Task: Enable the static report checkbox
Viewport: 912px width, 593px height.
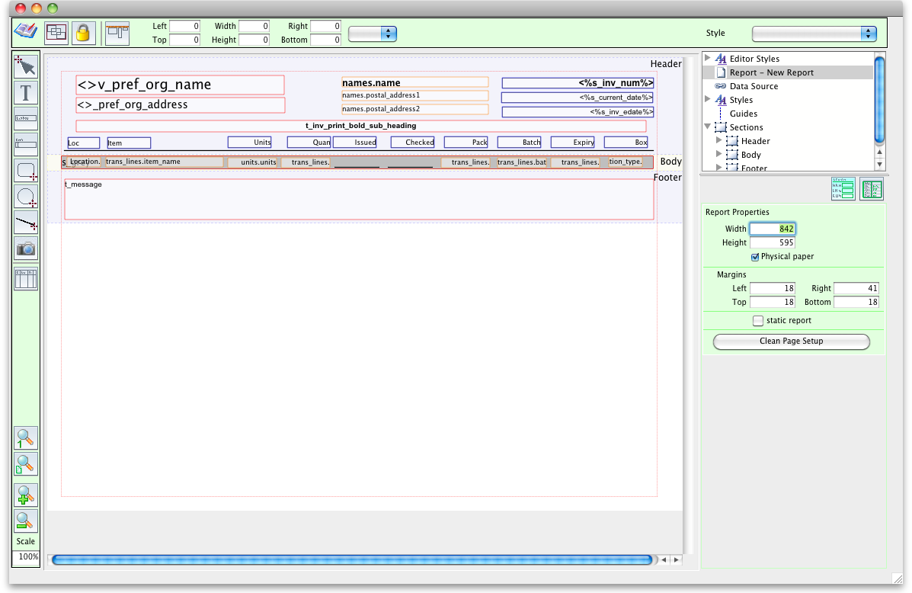Action: click(758, 321)
